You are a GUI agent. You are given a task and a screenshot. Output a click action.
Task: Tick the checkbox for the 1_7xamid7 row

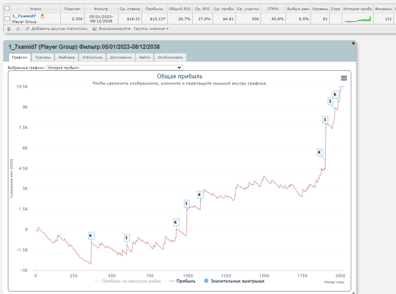(x=7, y=19)
